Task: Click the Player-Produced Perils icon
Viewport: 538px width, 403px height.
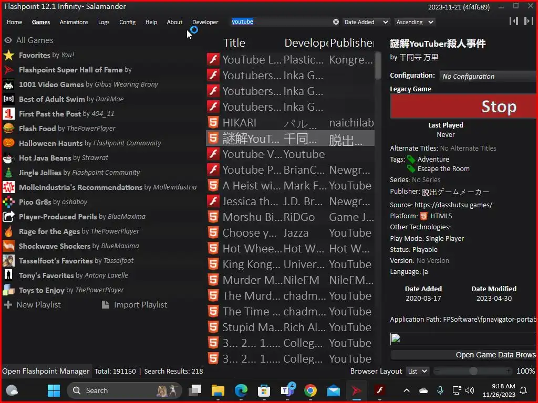Action: point(8,217)
